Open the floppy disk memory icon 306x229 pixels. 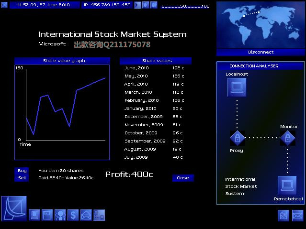click(47, 215)
